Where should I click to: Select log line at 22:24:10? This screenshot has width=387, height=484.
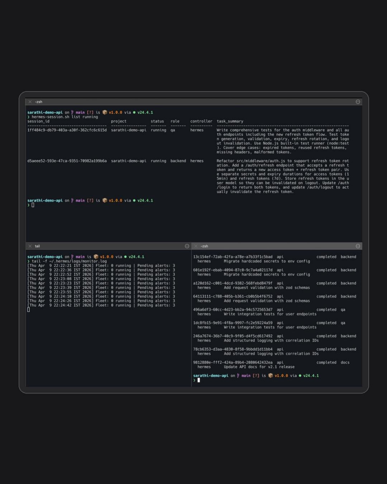click(x=101, y=296)
